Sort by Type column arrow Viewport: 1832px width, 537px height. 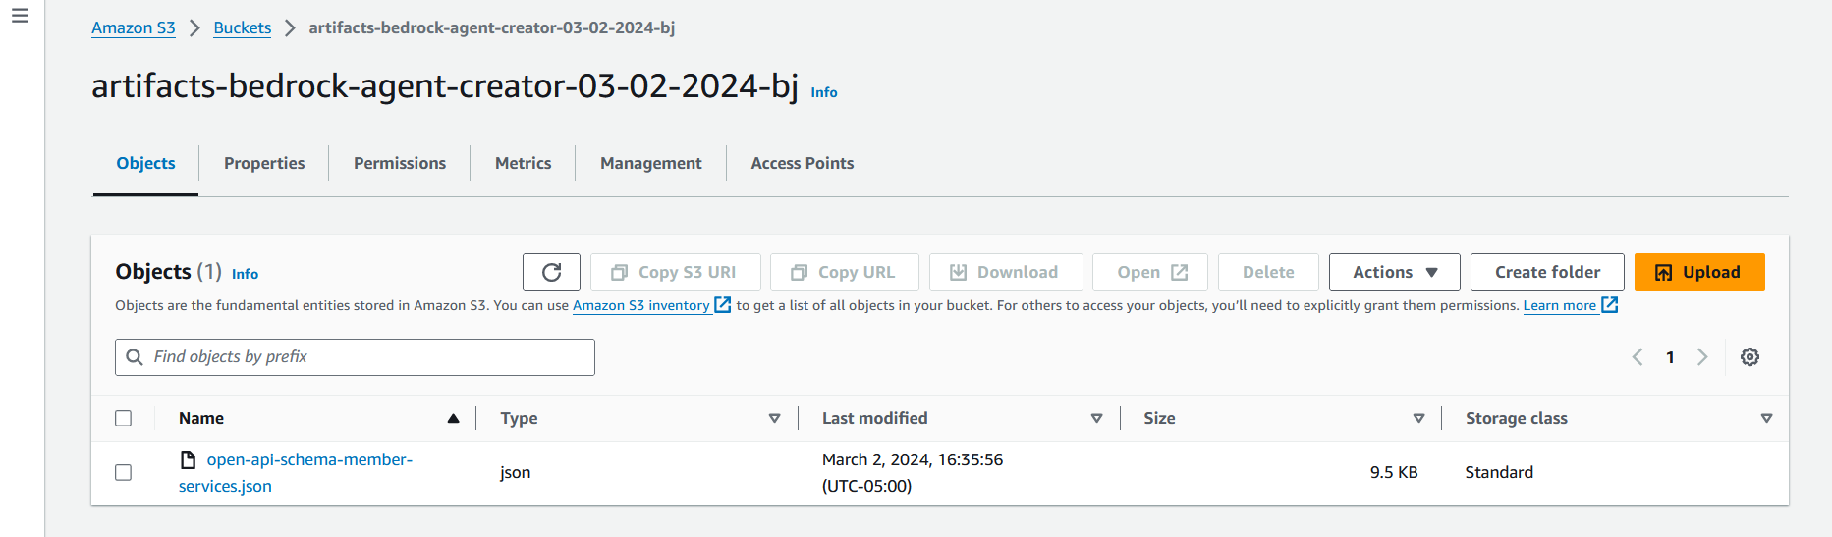pyautogui.click(x=774, y=418)
